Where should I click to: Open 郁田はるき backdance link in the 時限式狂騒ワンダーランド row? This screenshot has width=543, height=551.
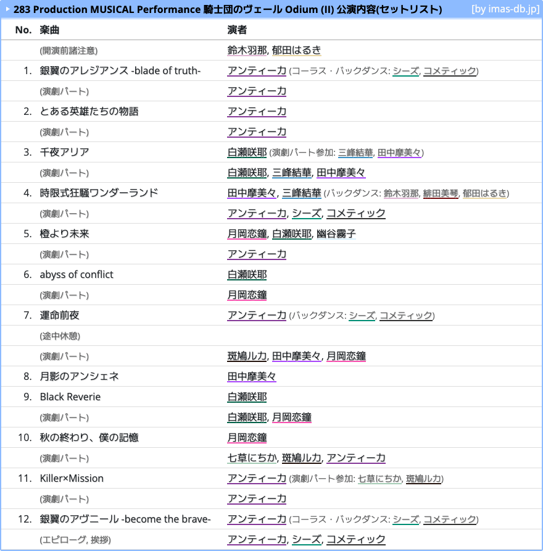485,193
